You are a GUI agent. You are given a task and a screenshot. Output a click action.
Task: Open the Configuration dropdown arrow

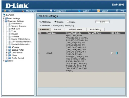pos(68,11)
